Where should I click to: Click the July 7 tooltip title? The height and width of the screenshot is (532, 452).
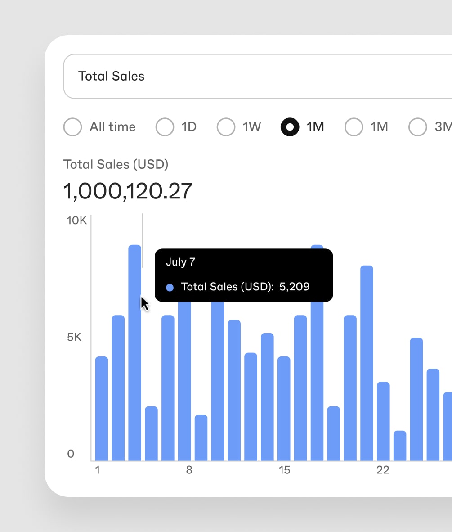click(x=180, y=262)
